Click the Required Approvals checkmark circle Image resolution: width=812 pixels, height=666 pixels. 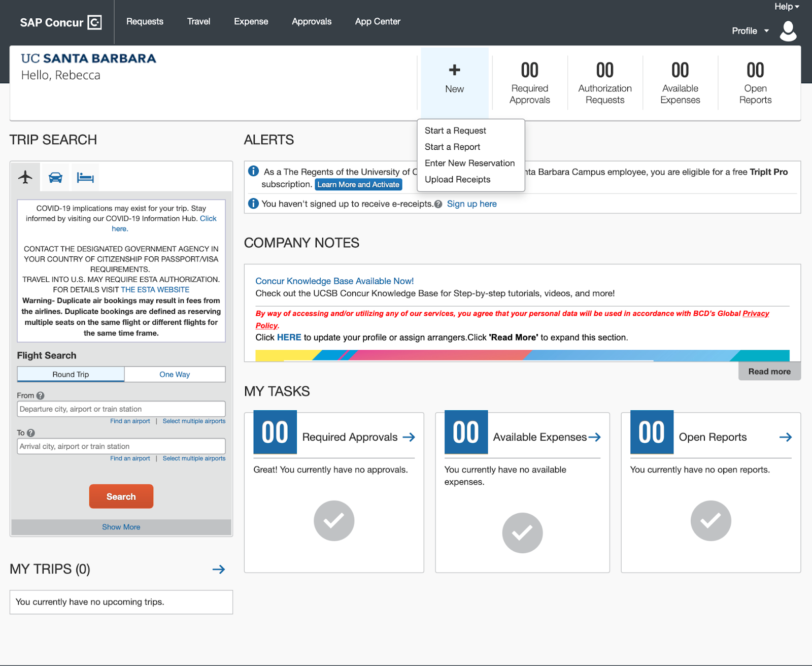coord(334,521)
